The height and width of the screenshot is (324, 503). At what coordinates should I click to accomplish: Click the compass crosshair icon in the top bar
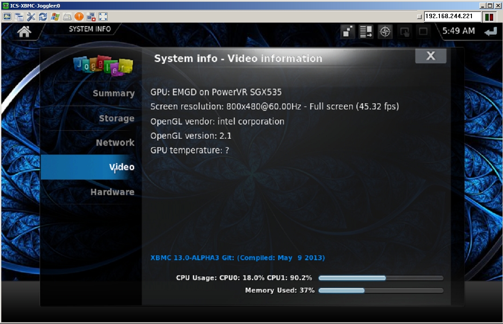click(x=385, y=31)
